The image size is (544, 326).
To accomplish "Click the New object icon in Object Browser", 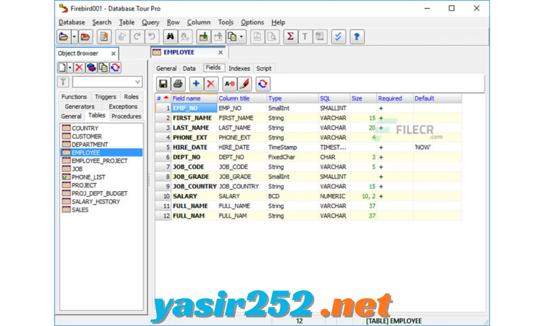I will click(x=62, y=67).
